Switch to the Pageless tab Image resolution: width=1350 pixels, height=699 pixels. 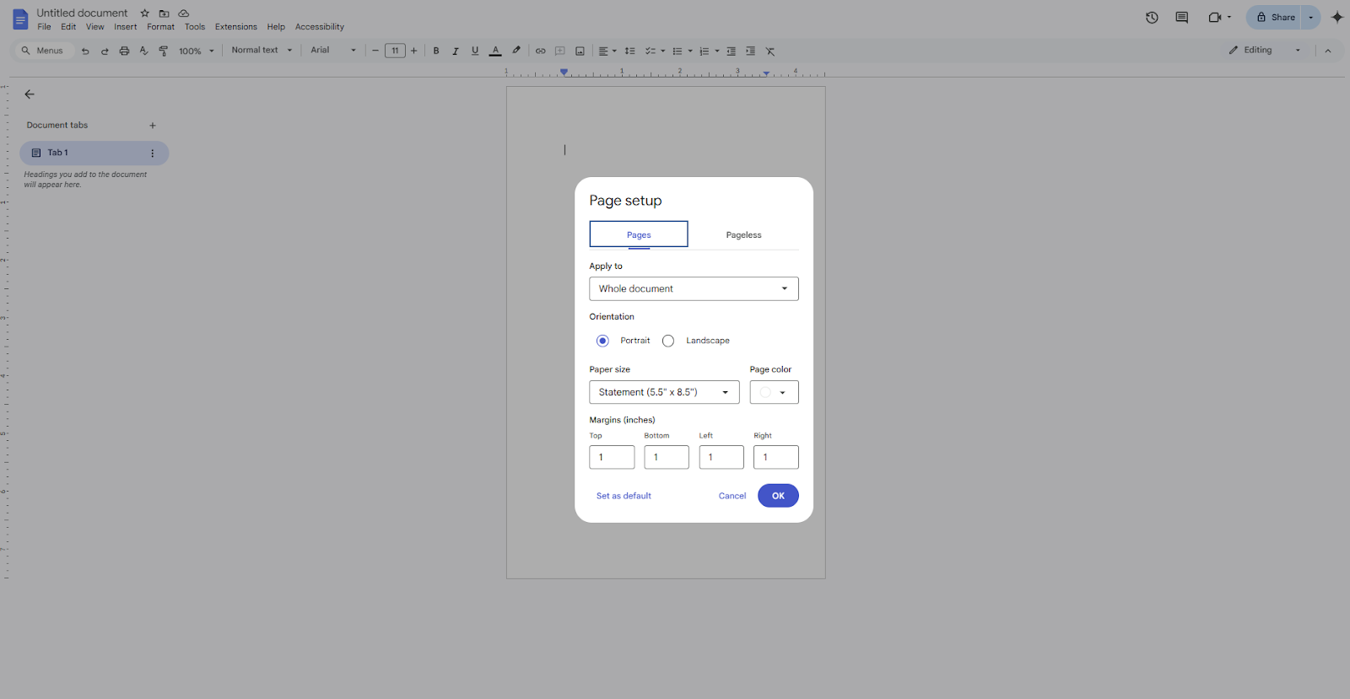tap(743, 235)
